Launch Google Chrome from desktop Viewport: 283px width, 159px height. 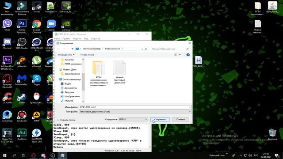tap(37, 26)
